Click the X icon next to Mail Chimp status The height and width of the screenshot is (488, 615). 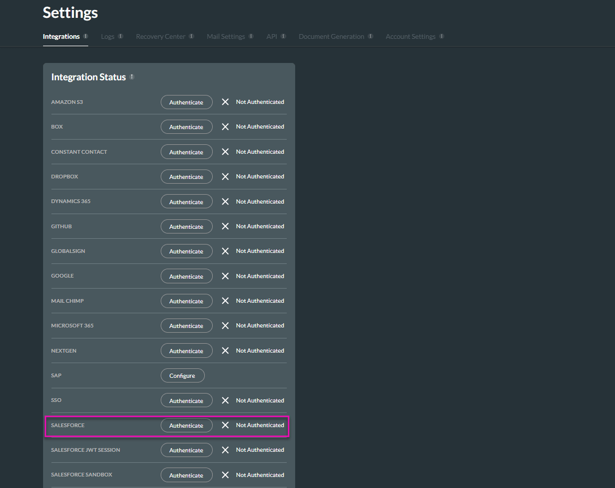click(x=225, y=301)
